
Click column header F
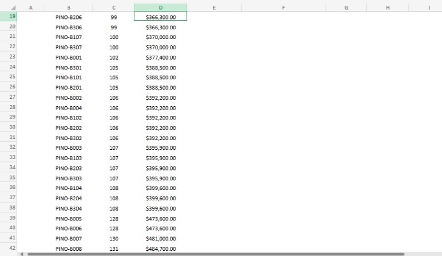[x=284, y=7]
